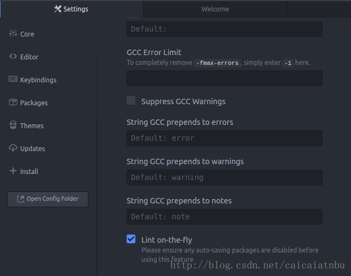Click the Packages box icon
Viewport: 351px width, 276px height.
click(x=13, y=103)
